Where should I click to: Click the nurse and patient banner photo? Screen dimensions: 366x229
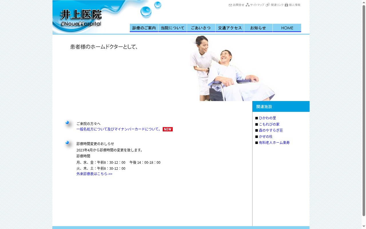[x=232, y=68]
